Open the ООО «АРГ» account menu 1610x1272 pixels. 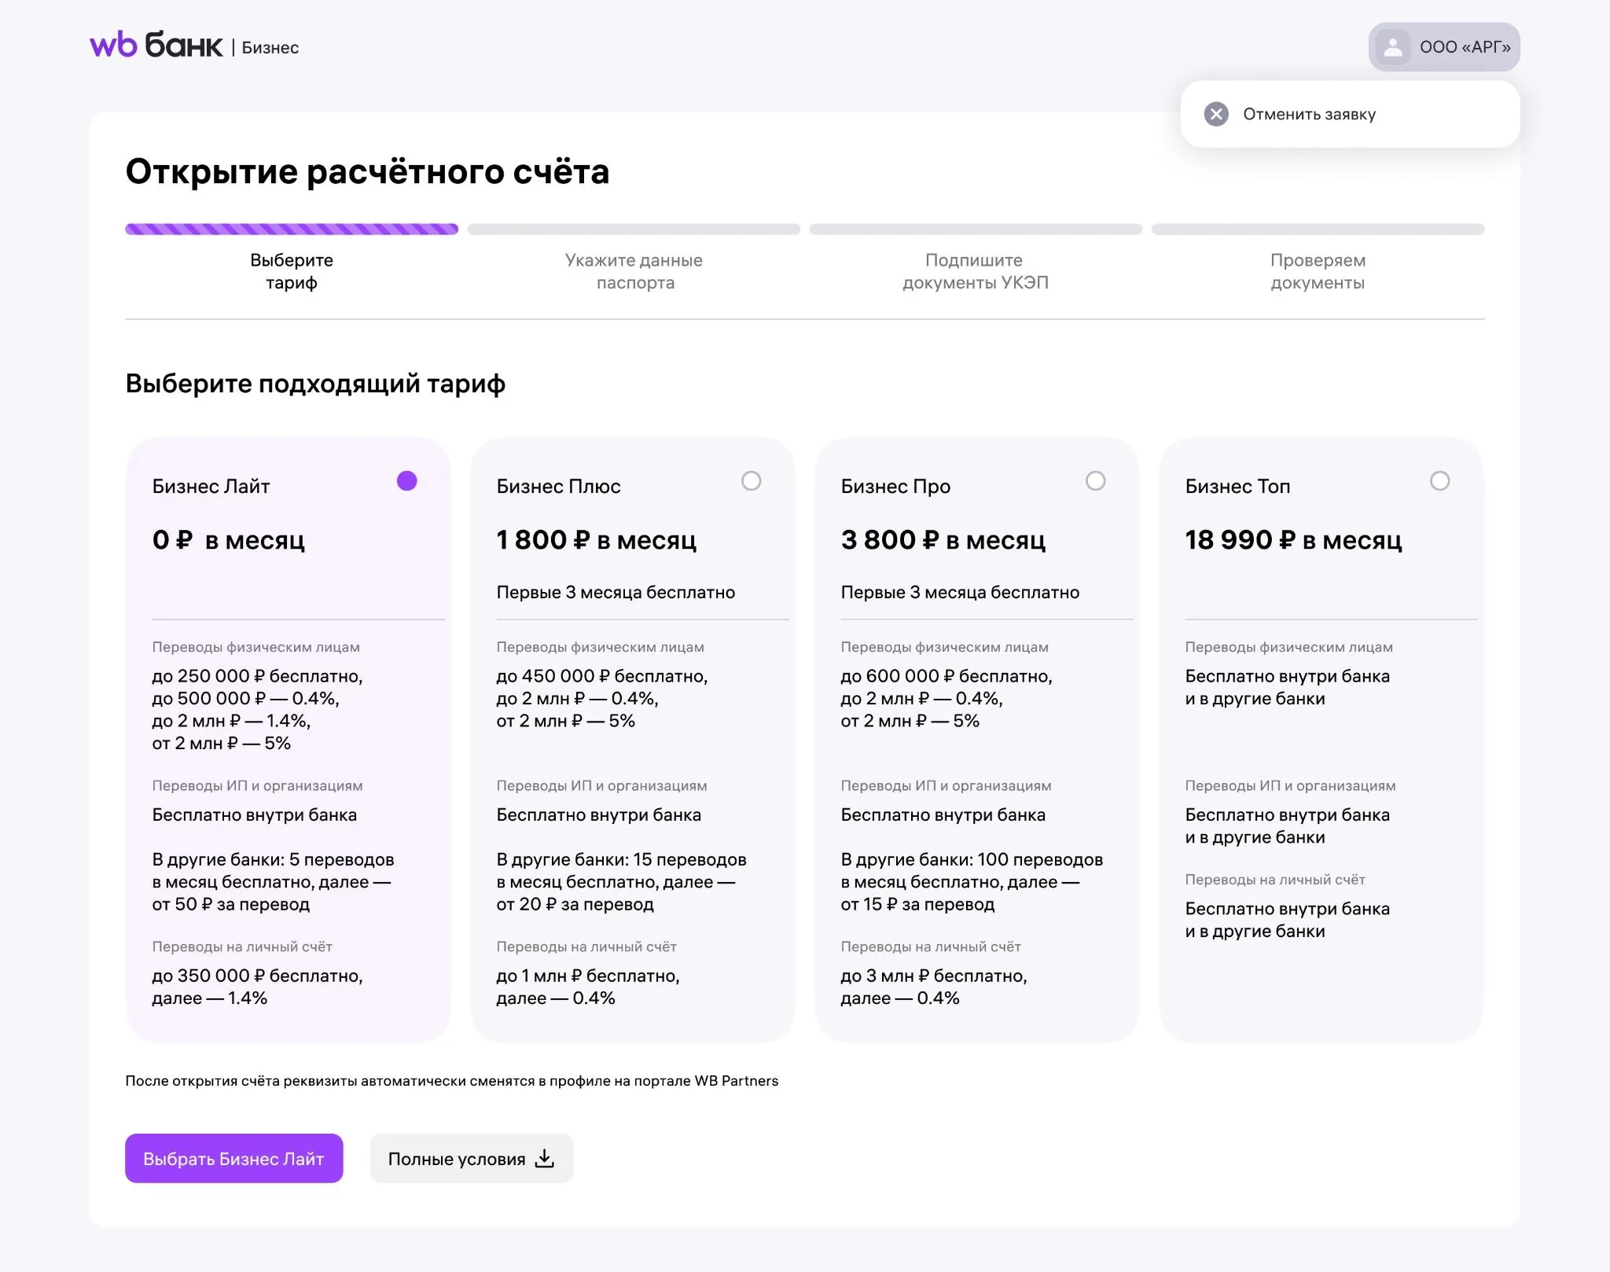(1444, 47)
